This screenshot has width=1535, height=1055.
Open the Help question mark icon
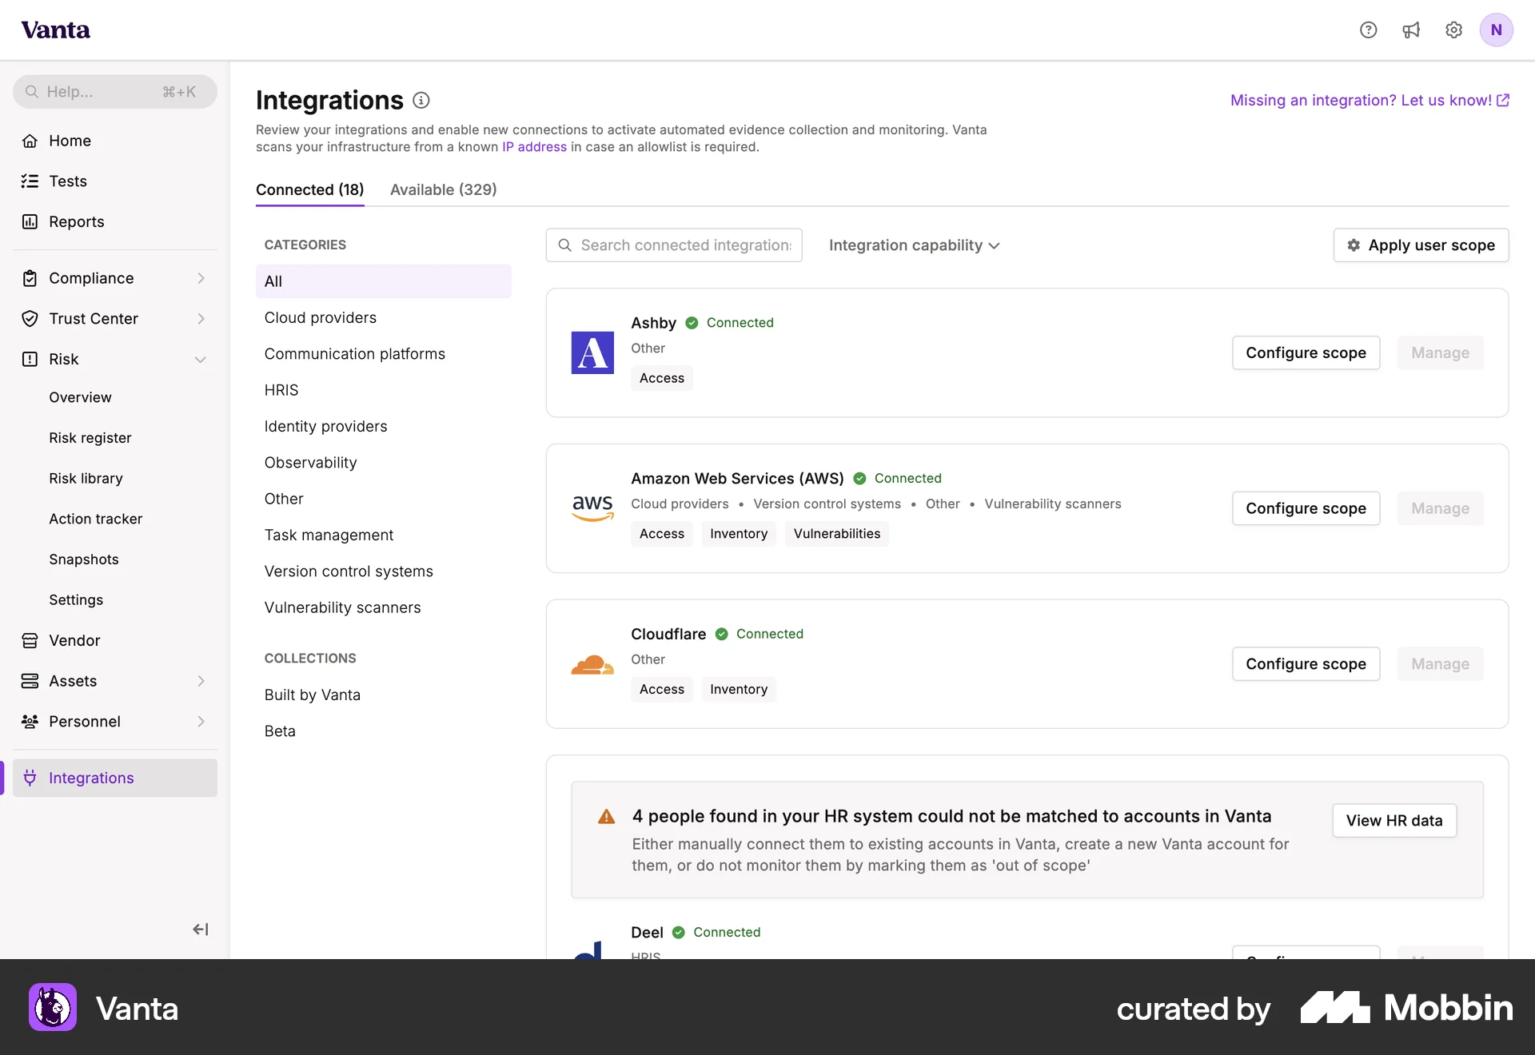click(1369, 30)
